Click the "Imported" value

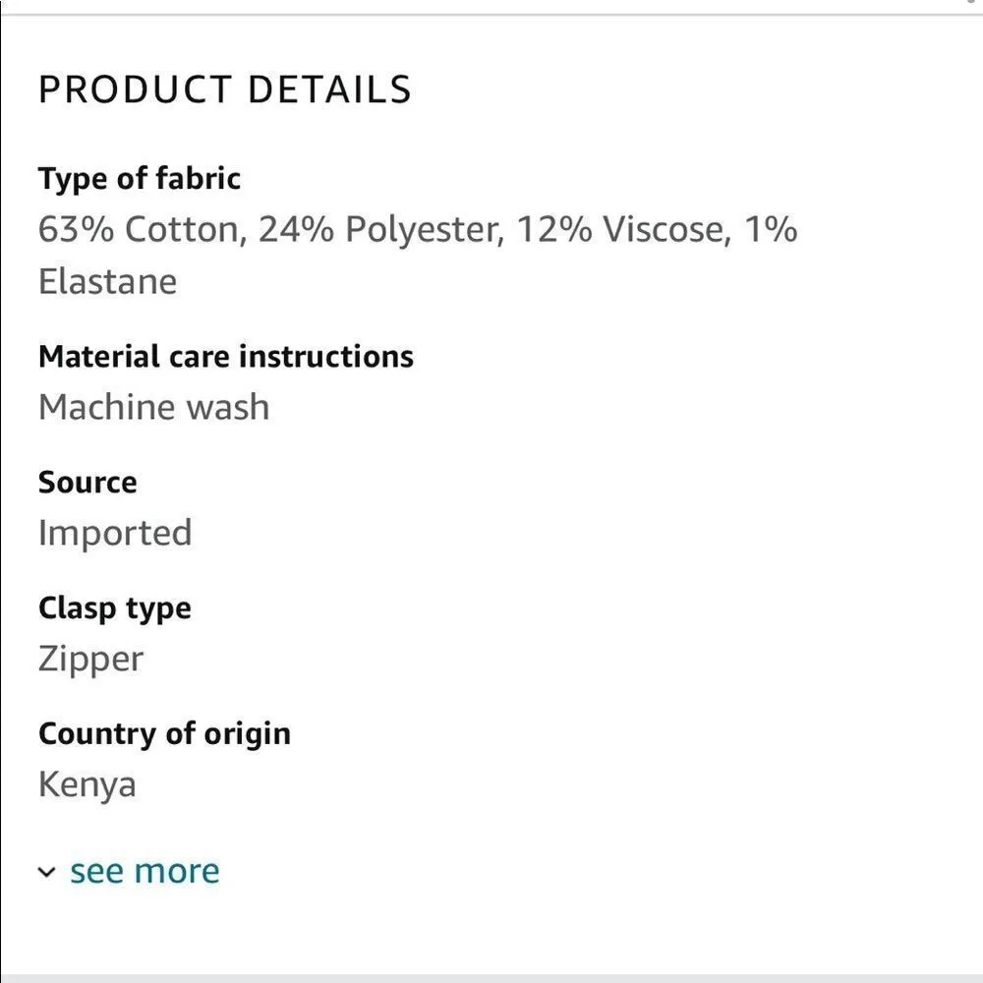pos(114,534)
